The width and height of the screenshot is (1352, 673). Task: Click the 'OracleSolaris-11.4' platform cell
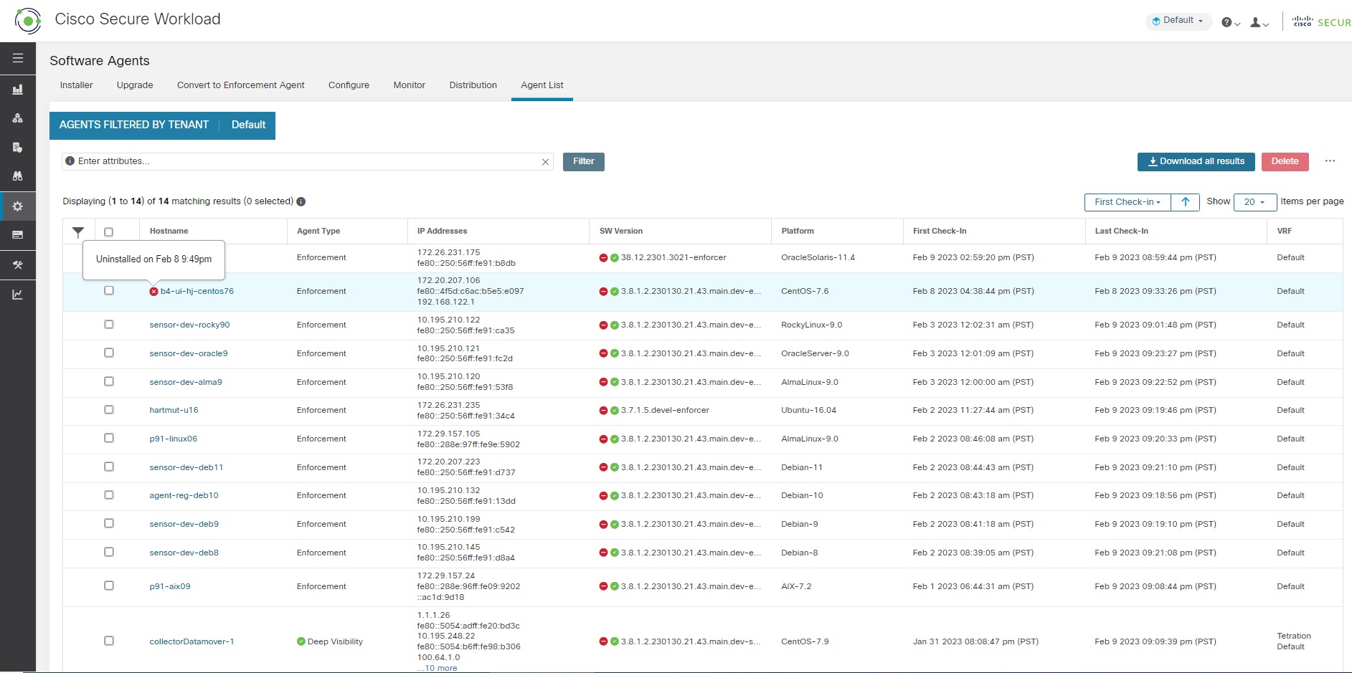818,257
